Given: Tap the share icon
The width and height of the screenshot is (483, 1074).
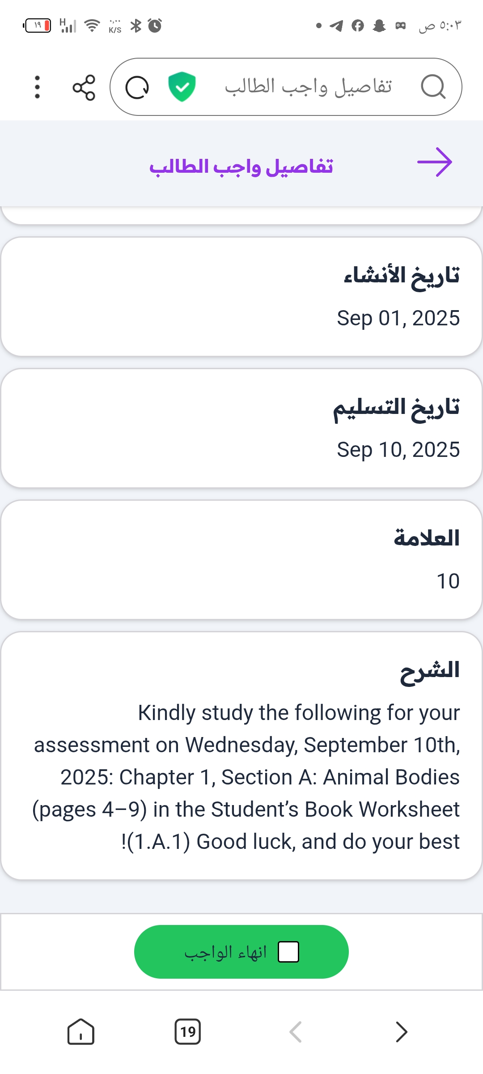Looking at the screenshot, I should coord(84,87).
